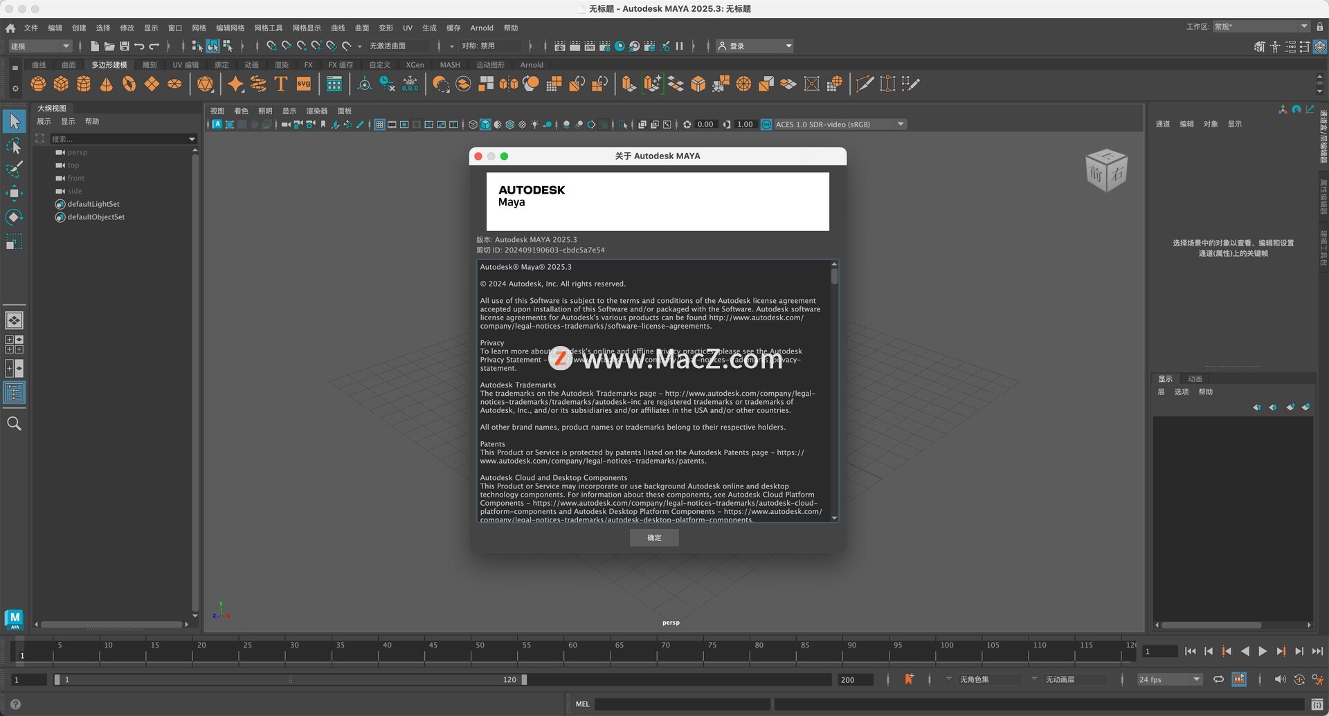
Task: Open the 建模 menu set dropdown
Action: pyautogui.click(x=40, y=46)
